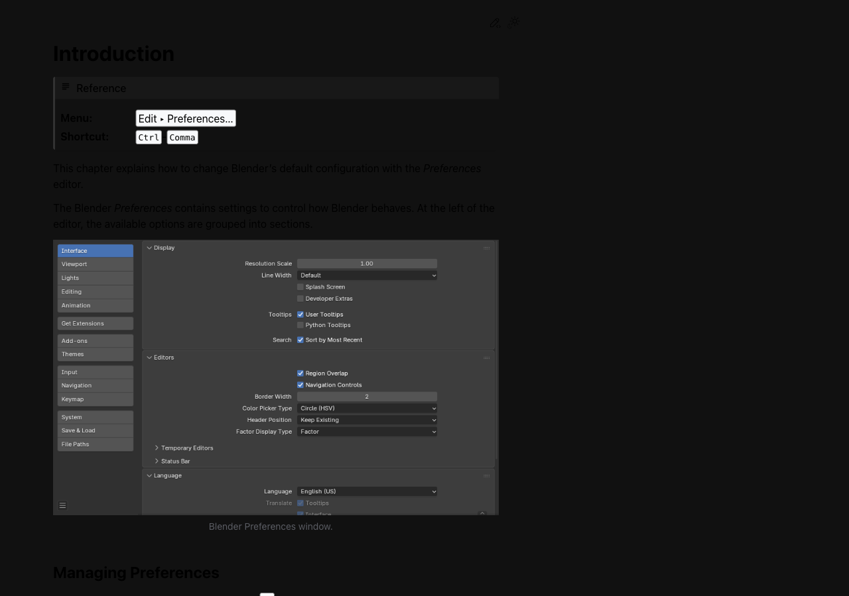The width and height of the screenshot is (849, 596).
Task: Open the hamburger menu in Preferences sidebar
Action: pyautogui.click(x=62, y=505)
